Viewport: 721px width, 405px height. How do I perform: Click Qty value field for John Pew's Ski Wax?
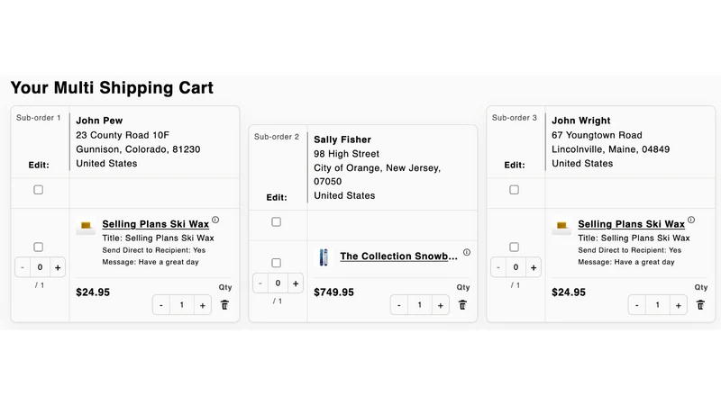[x=182, y=305]
